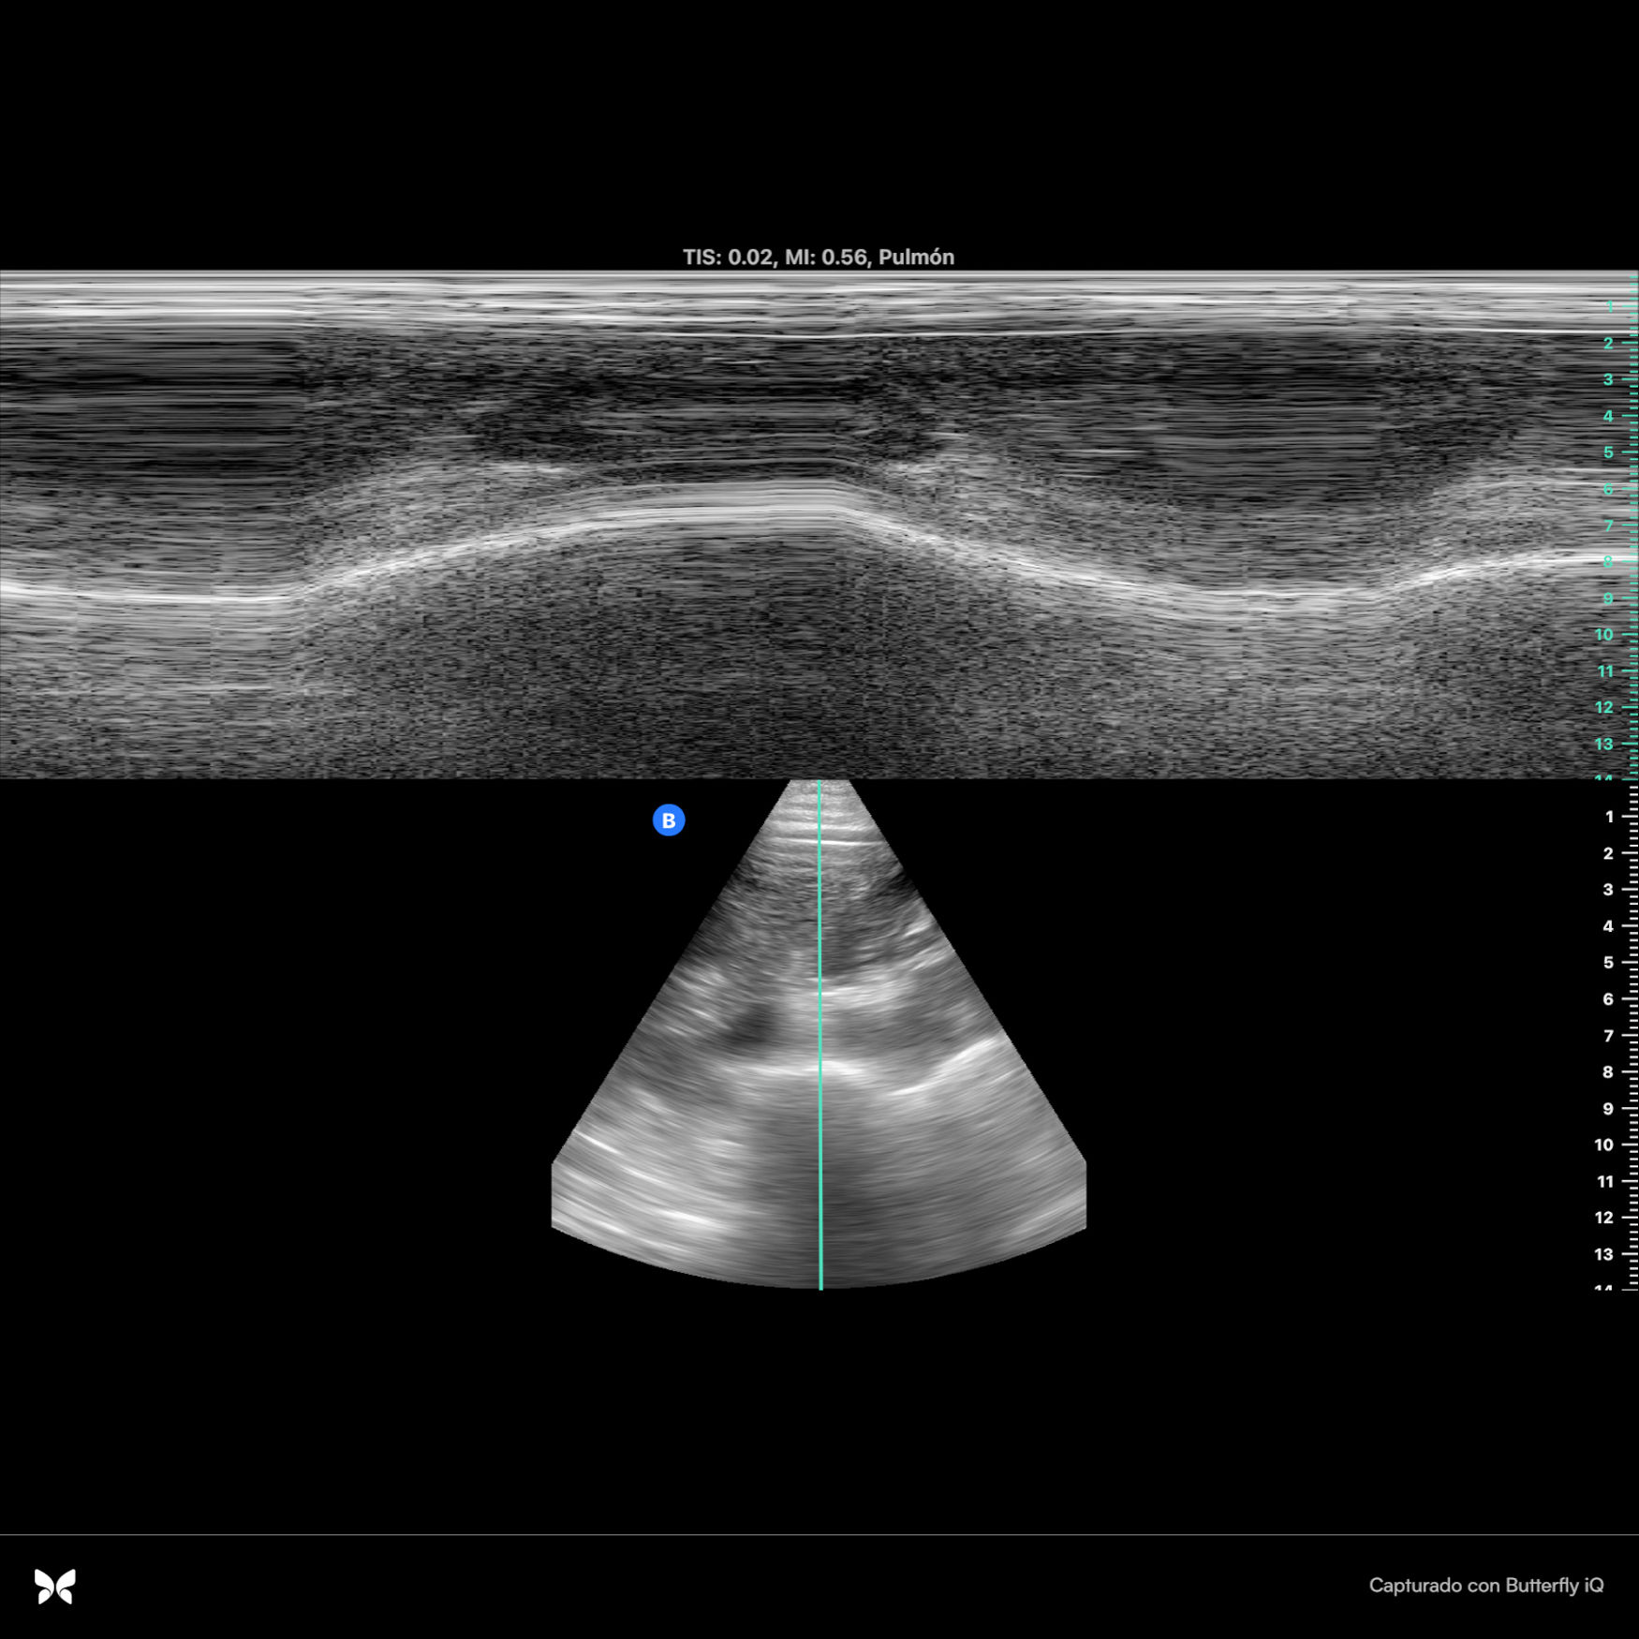Click depth mark 13 on white B-mode scale

pyautogui.click(x=1603, y=1254)
